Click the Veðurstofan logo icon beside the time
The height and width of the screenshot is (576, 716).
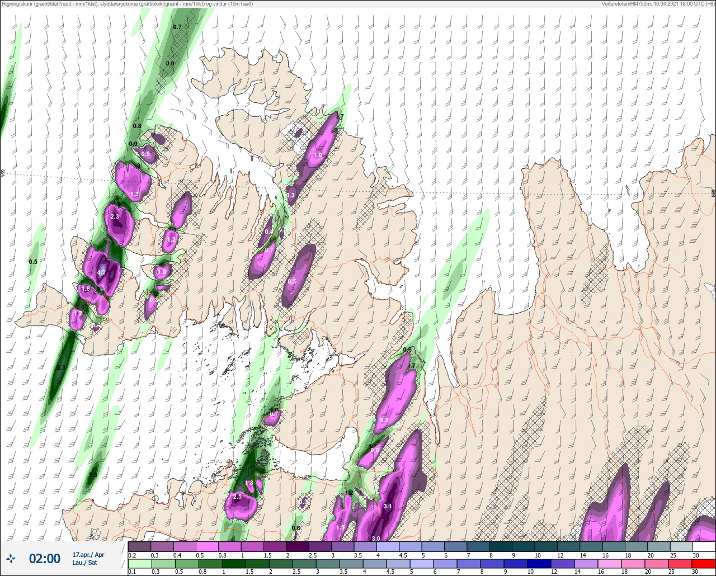(x=11, y=558)
